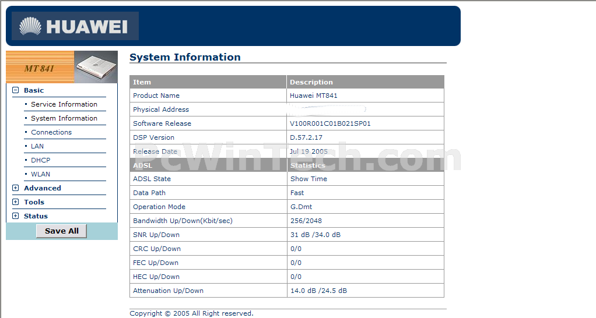Image resolution: width=596 pixels, height=318 pixels.
Task: Click the 'CRC Up/Down' row label
Action: (157, 249)
